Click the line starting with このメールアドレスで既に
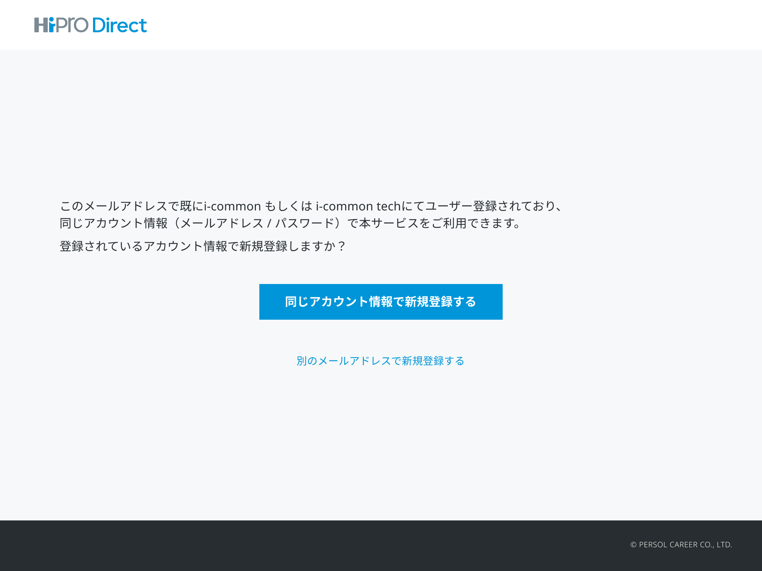Screen dimensions: 762x571 point(311,206)
